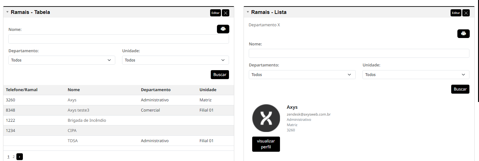Open Brigada de Incêndio name link
479x161 pixels.
point(87,120)
